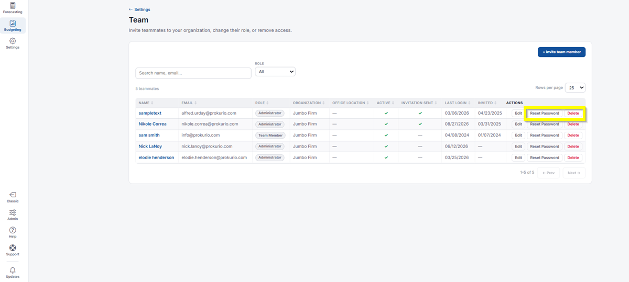Delete the sampletext teammate

[573, 113]
